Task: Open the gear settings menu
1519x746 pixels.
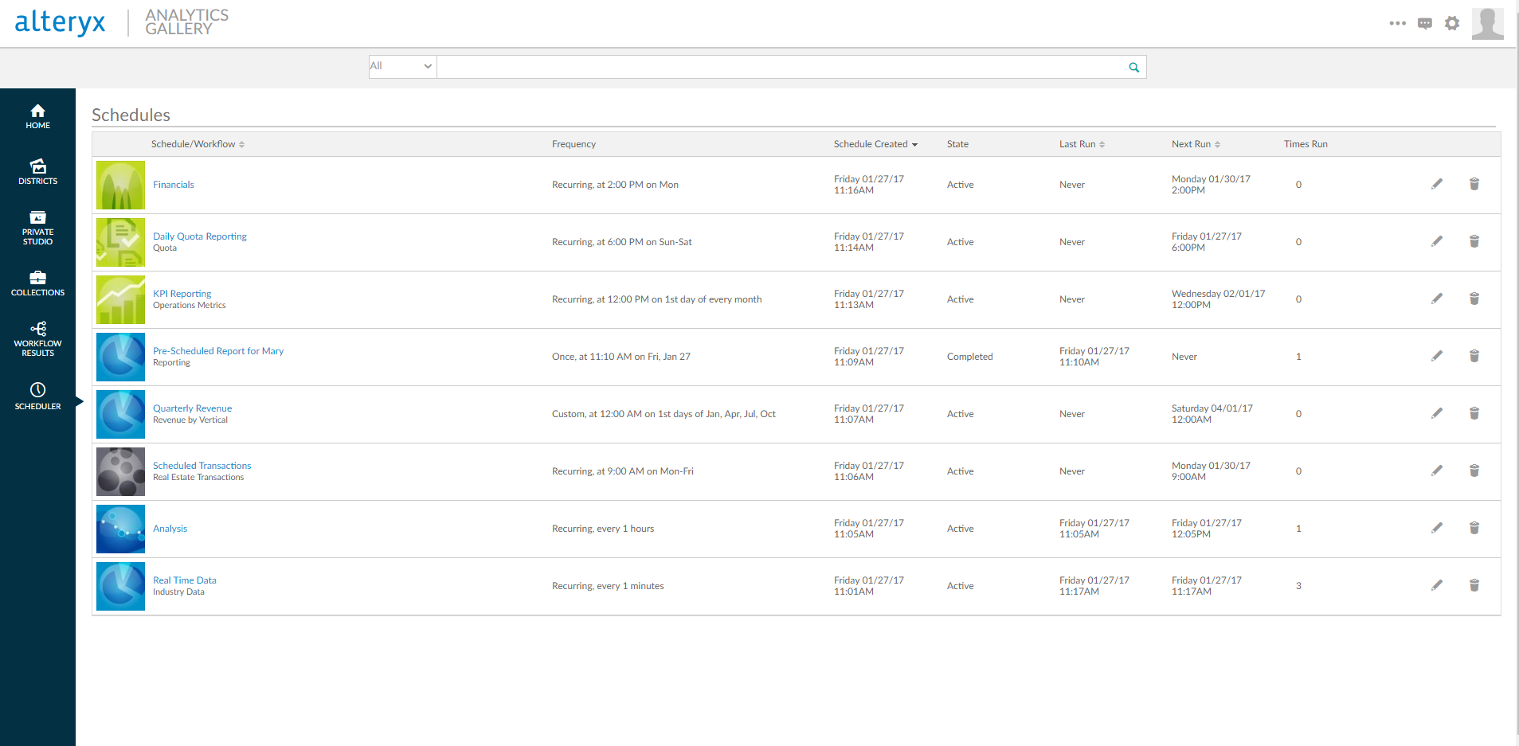Action: 1451,23
